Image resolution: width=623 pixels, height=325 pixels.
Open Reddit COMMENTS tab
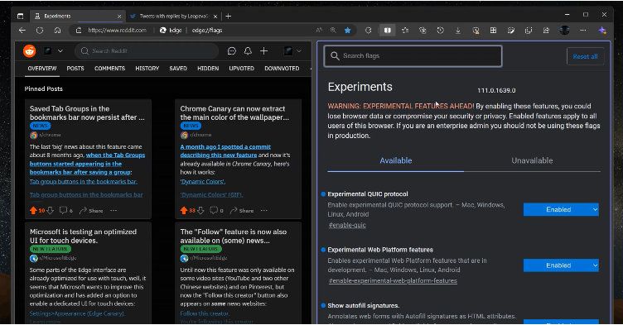click(109, 69)
